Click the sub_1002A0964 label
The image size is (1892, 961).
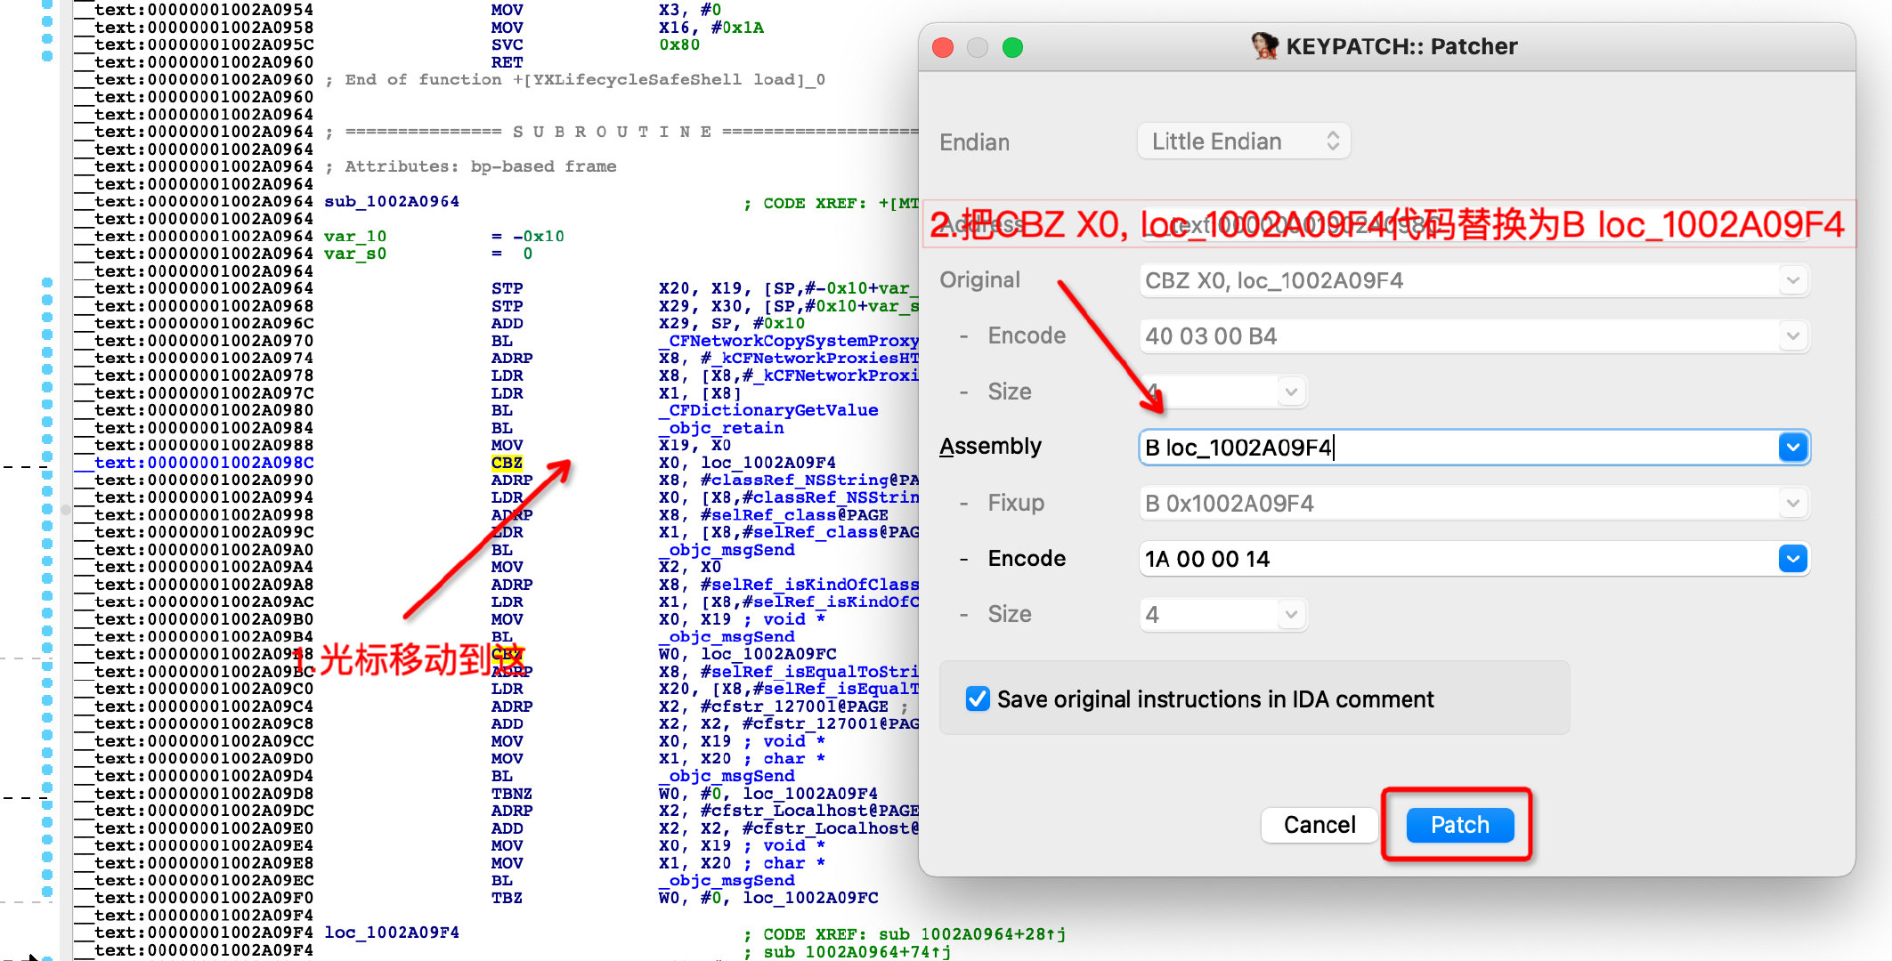[x=392, y=202]
